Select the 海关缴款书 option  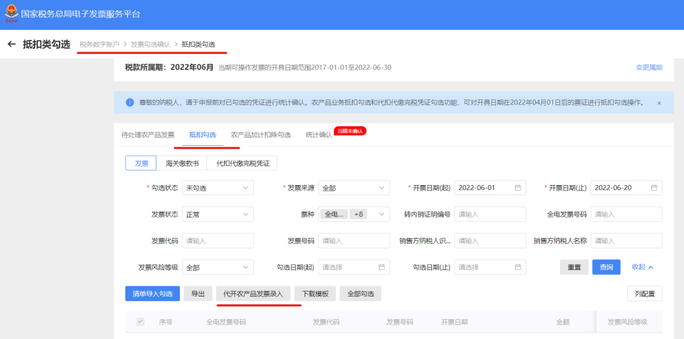[182, 163]
